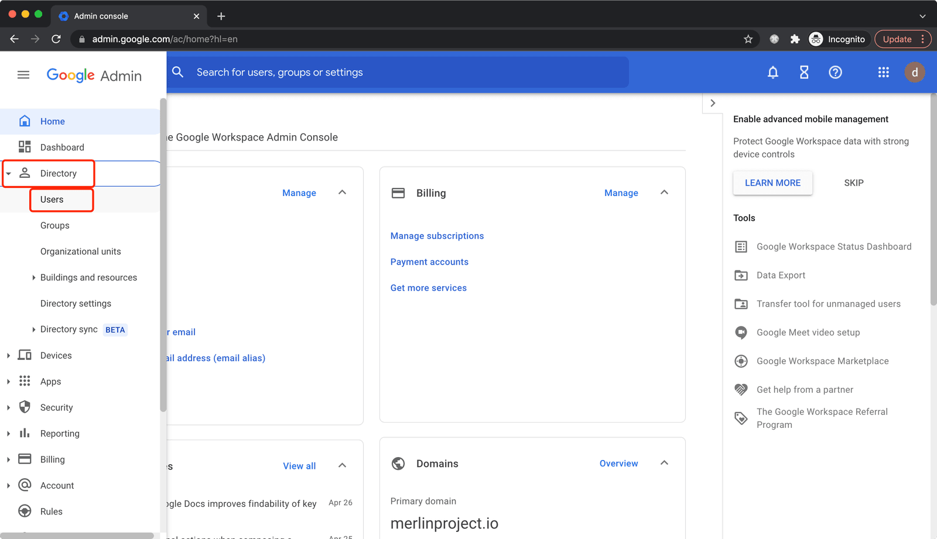
Task: Expand the Security section arrow
Action: coord(8,407)
